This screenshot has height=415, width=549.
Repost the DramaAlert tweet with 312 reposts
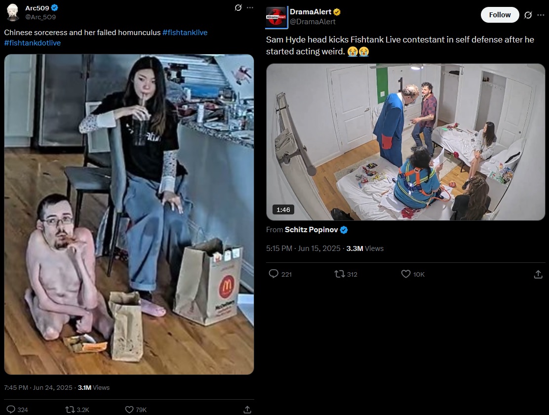[346, 274]
